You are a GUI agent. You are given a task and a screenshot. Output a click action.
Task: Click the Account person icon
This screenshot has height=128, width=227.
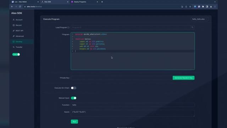tap(13, 20)
